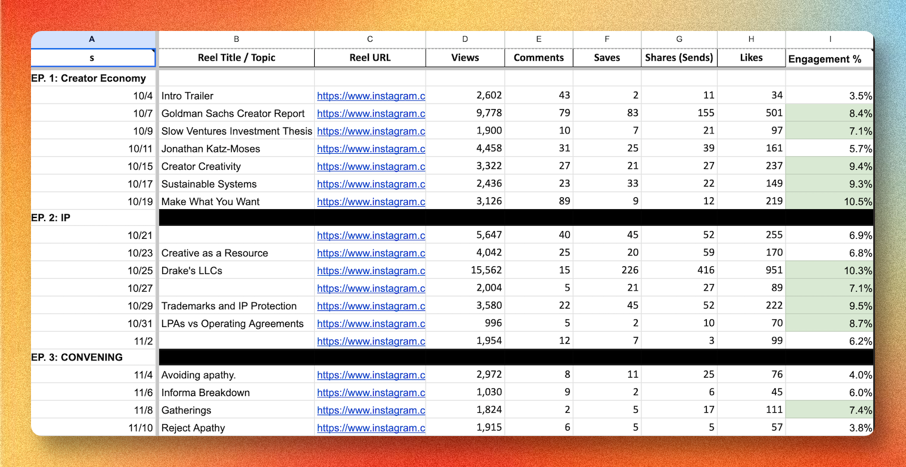Click column I header above Engagement %
Viewport: 906px width, 467px height.
pos(830,39)
